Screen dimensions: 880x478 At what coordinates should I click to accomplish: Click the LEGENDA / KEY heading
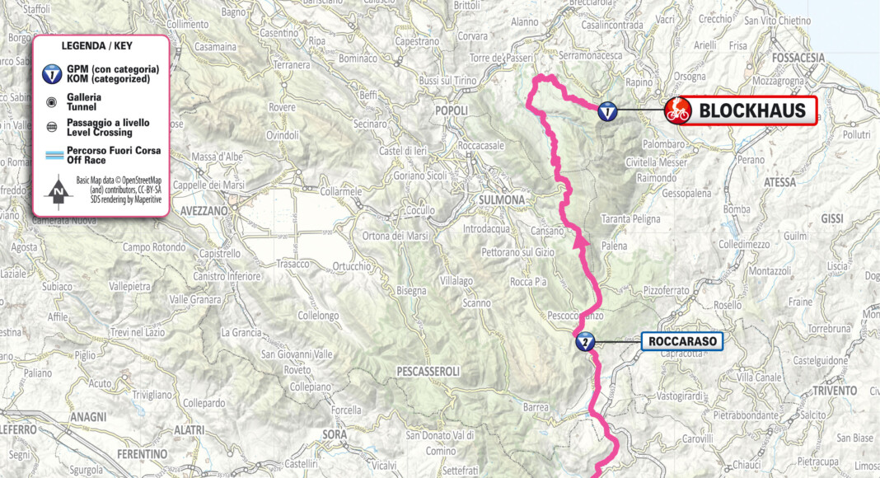(96, 46)
